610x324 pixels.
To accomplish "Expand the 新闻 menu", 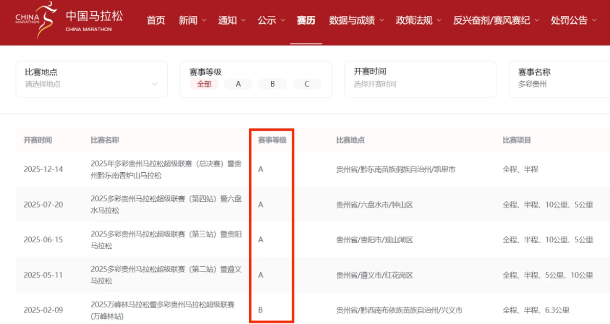I will click(x=192, y=20).
